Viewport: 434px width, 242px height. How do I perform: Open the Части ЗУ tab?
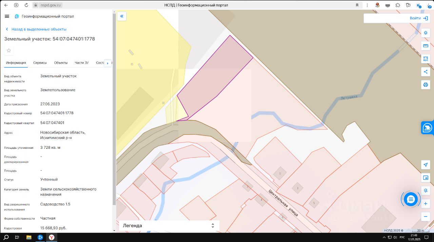[82, 63]
